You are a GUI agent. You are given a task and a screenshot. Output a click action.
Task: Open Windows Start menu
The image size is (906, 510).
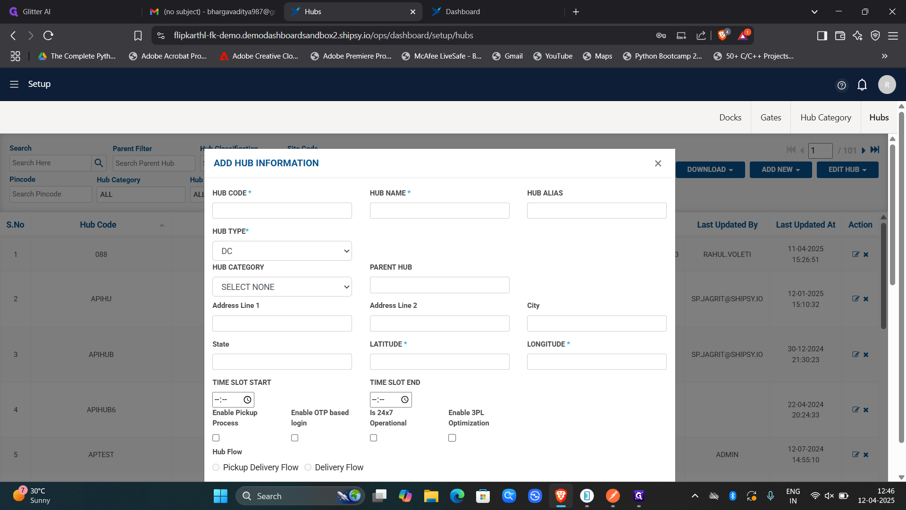220,496
